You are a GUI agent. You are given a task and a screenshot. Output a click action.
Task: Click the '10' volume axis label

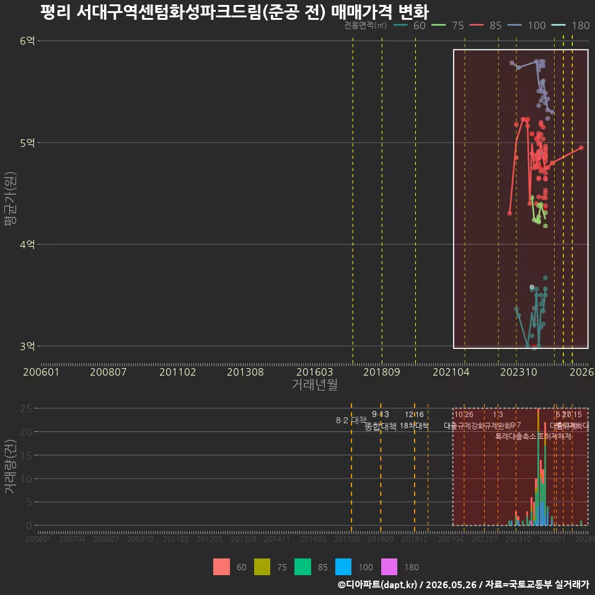(26, 479)
